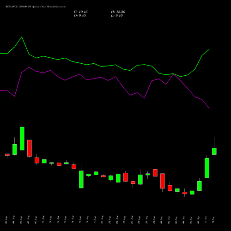Click the long red candlestick for 01 Sep
The height and width of the screenshot is (231, 231).
(x=163, y=181)
